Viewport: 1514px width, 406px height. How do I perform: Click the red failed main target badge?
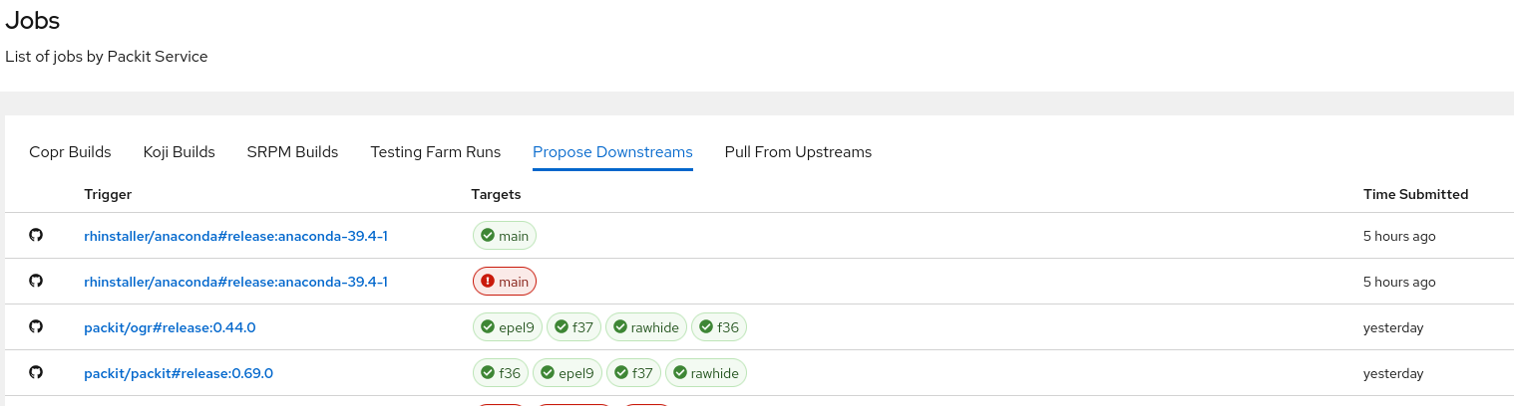(x=505, y=282)
